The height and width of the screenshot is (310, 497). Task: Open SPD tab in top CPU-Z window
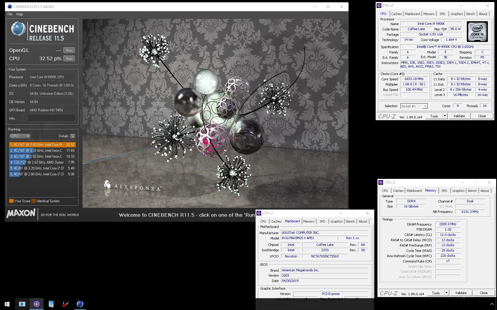pyautogui.click(x=442, y=14)
